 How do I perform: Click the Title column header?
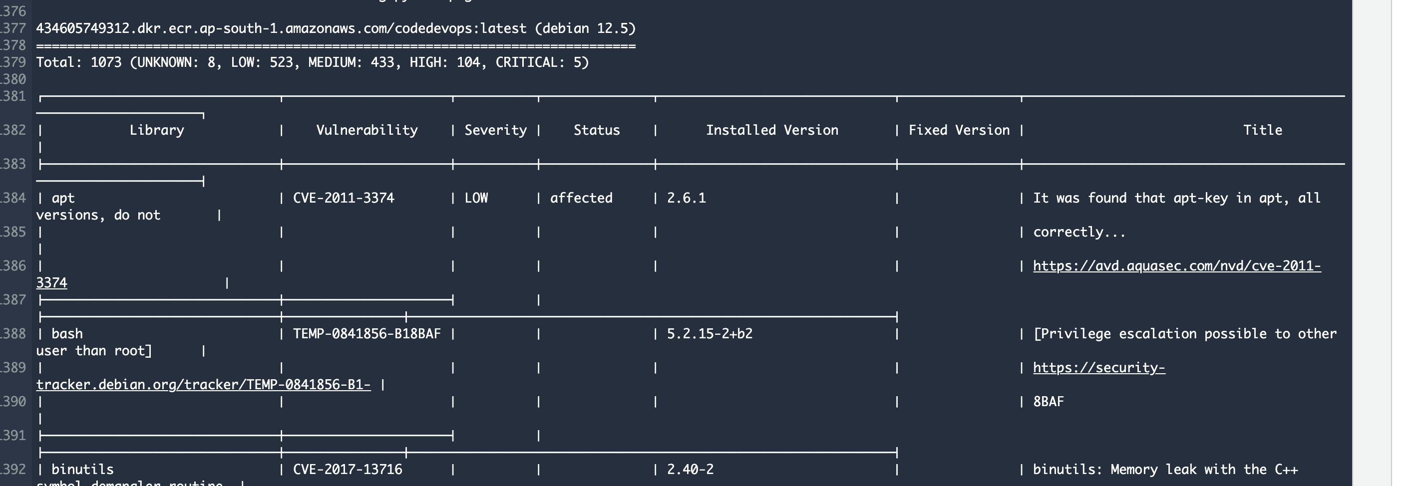(1262, 130)
